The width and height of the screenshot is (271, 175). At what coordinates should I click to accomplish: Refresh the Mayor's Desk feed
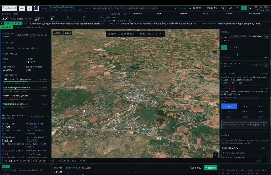coord(266,65)
